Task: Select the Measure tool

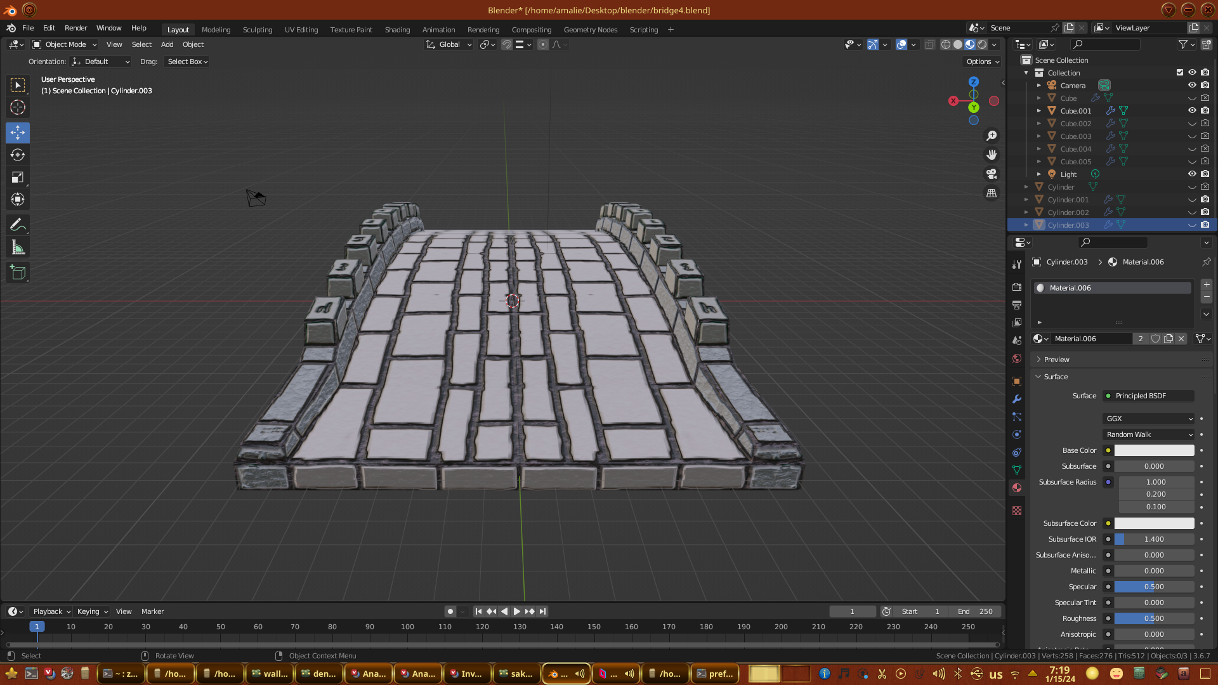Action: pos(18,248)
